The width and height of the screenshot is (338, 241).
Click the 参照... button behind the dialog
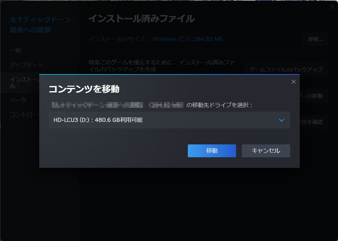315,39
